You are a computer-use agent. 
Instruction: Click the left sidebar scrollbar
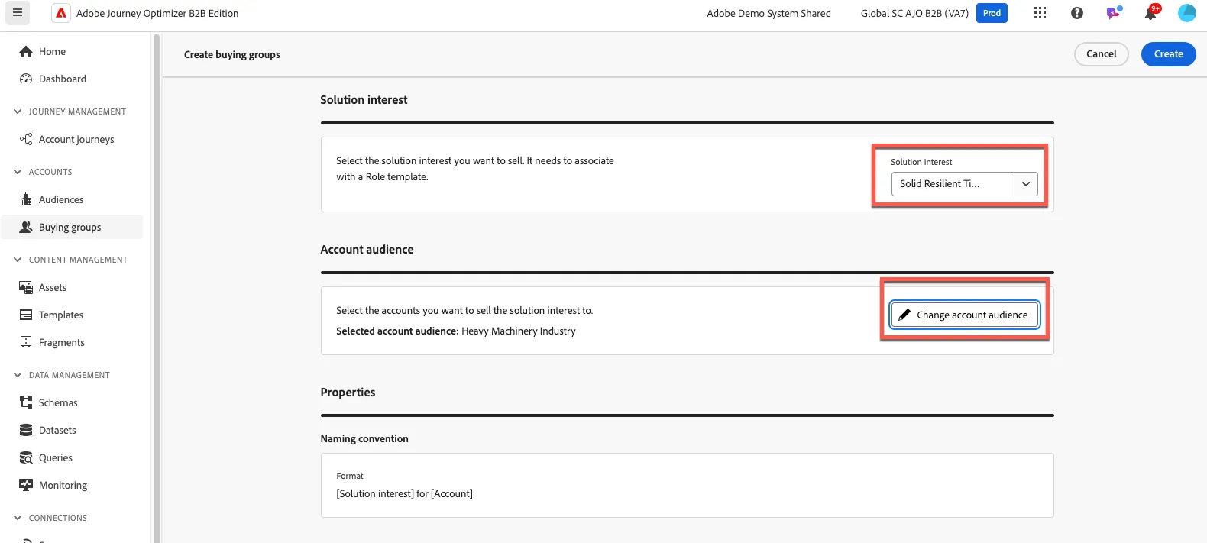157,287
